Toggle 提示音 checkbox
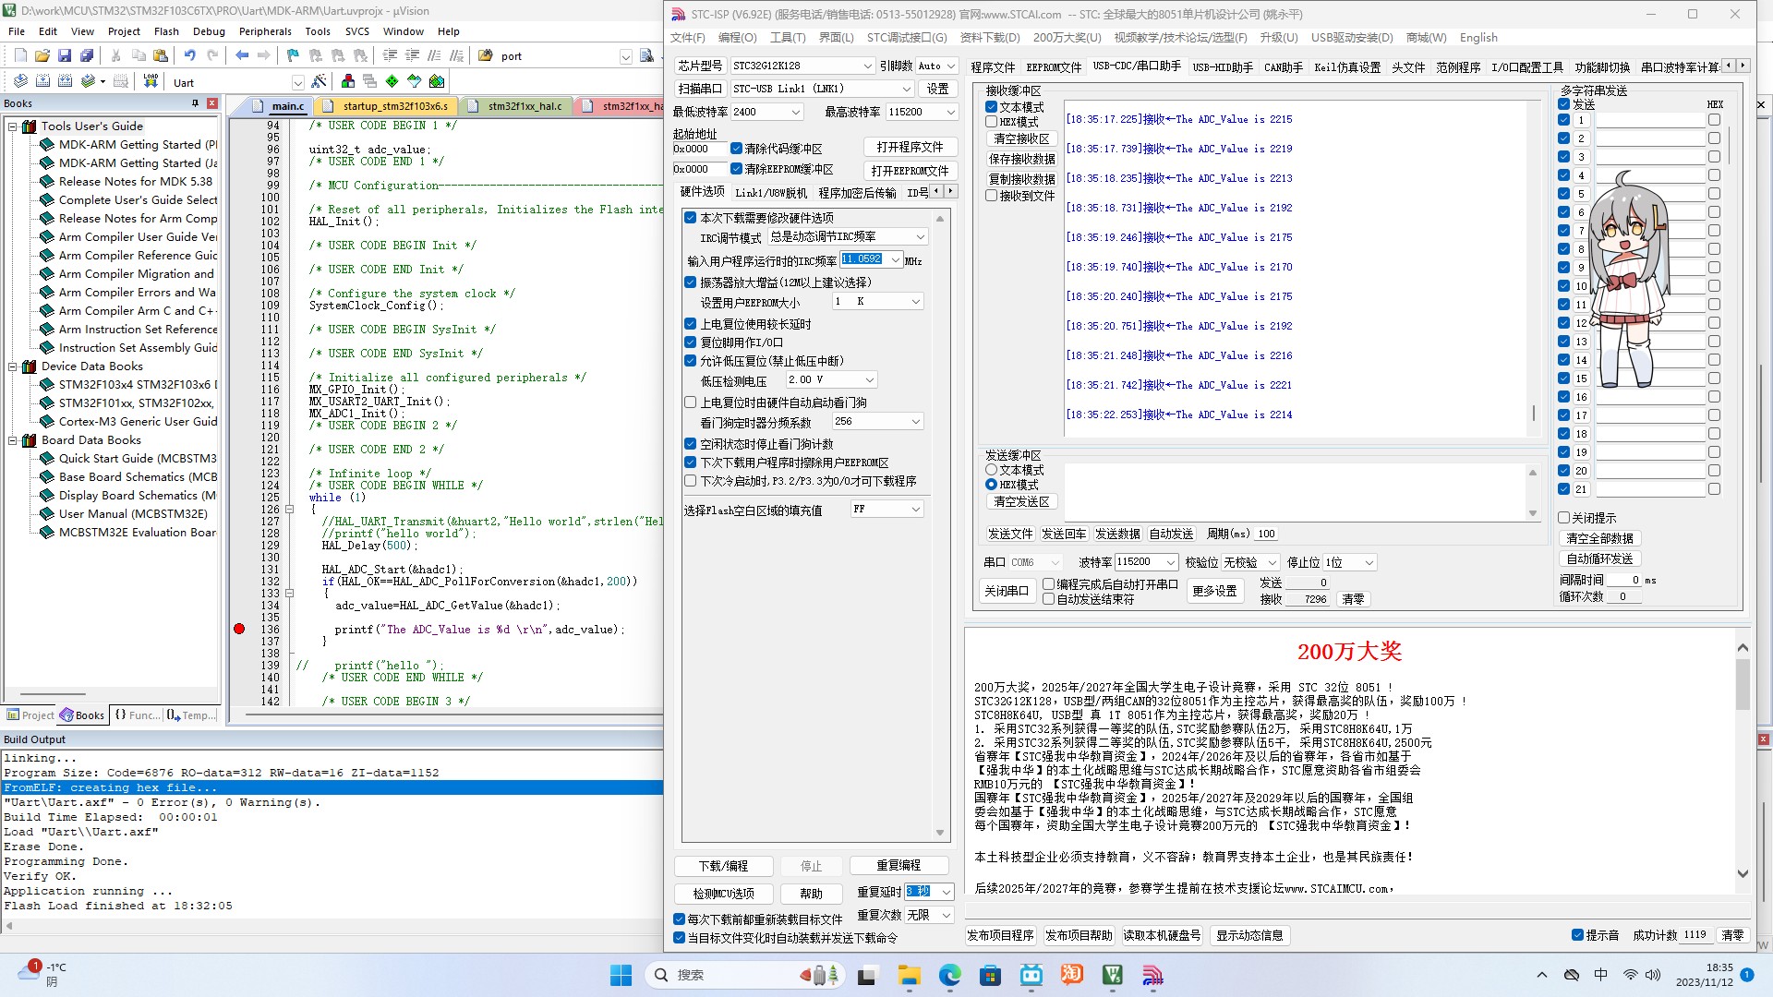This screenshot has height=997, width=1773. (x=1578, y=935)
